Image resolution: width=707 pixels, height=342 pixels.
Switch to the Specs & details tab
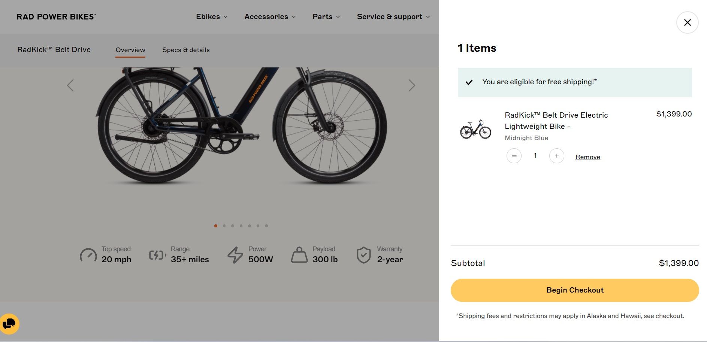(186, 50)
